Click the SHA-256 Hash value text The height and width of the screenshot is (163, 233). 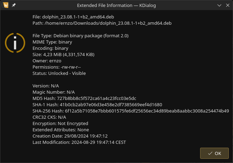[x=147, y=111]
